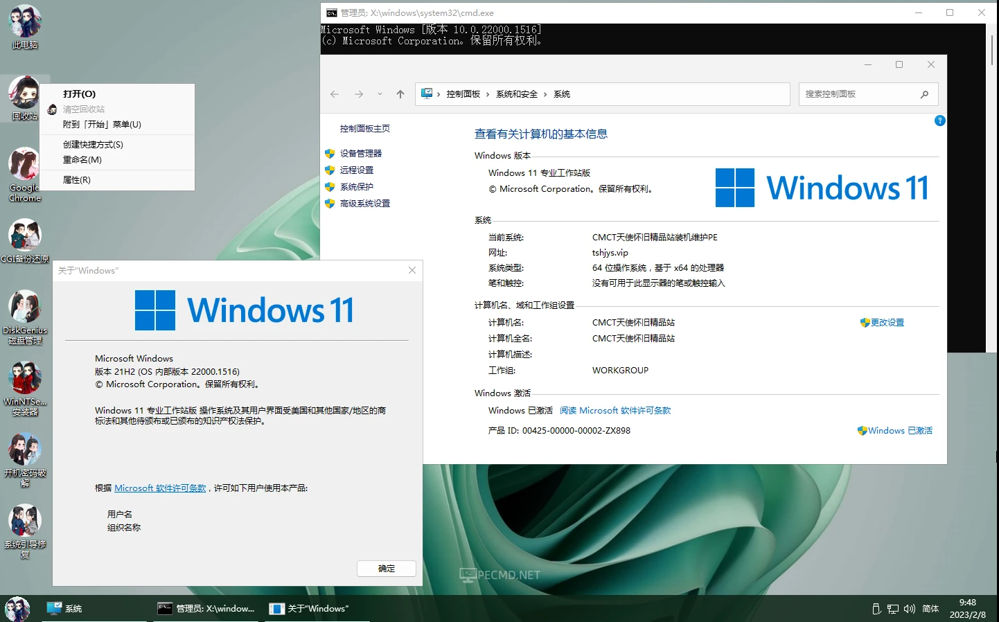Click the cmd window title icon
Screen dimensions: 999x622
332,12
